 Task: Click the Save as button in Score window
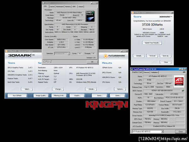coord(166,56)
